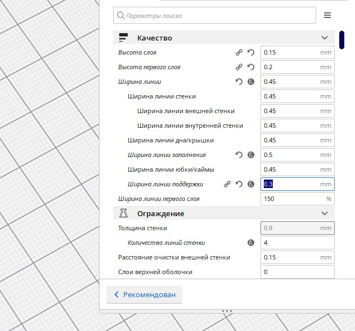Collapse the Ограждение section chevron
This screenshot has width=355, height=331.
click(325, 213)
